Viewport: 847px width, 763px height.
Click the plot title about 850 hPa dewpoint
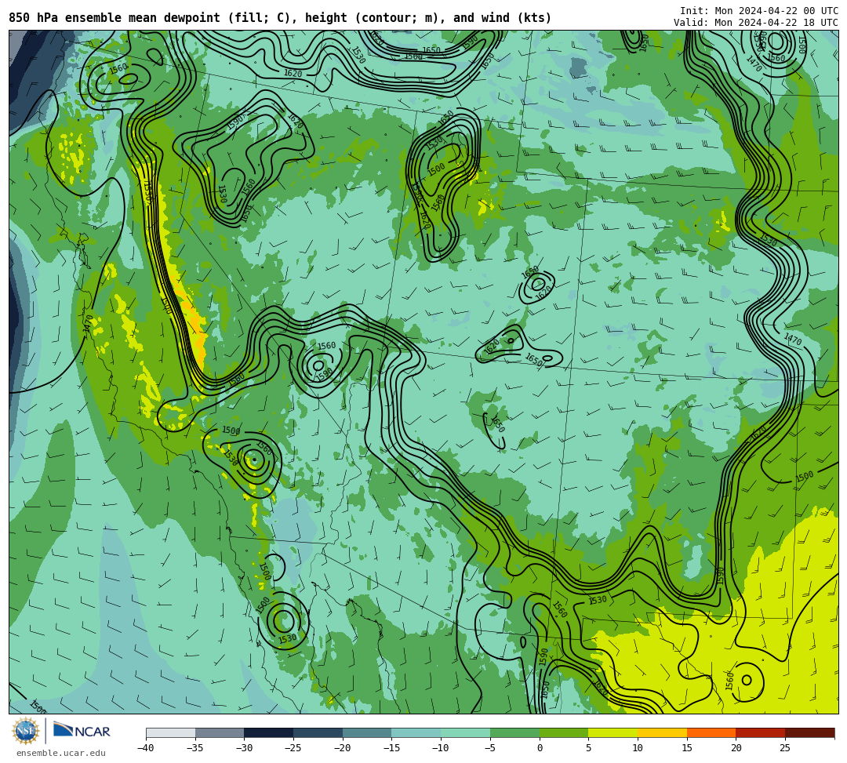click(x=280, y=18)
